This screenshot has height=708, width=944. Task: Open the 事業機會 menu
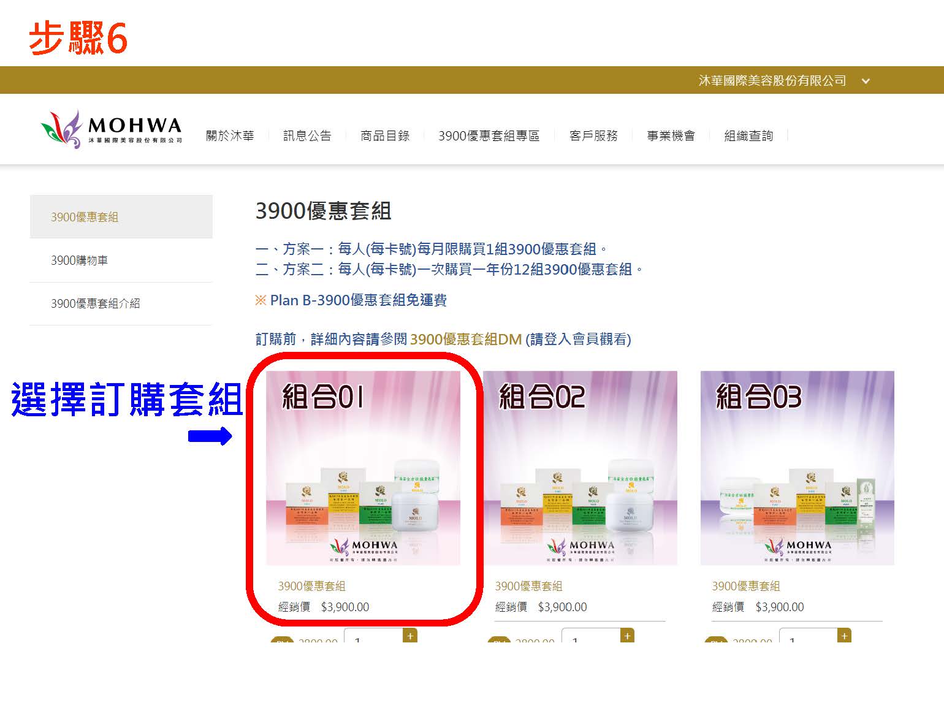coord(671,135)
